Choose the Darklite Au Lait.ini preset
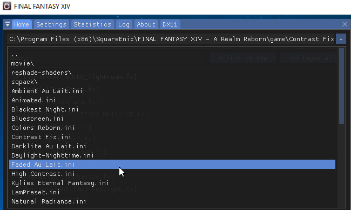Viewport: 351px width, 210px height. point(172,146)
